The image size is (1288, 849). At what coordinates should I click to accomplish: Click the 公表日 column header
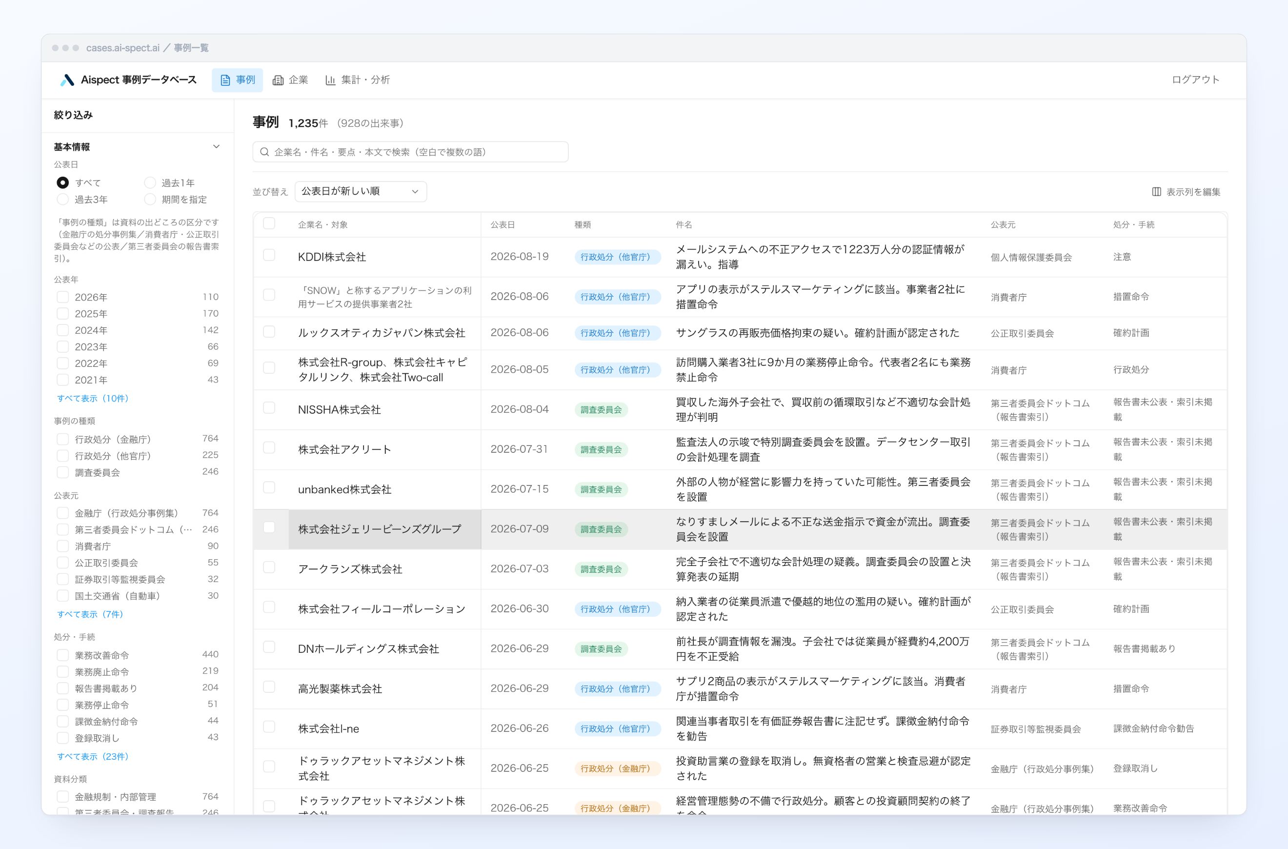503,225
